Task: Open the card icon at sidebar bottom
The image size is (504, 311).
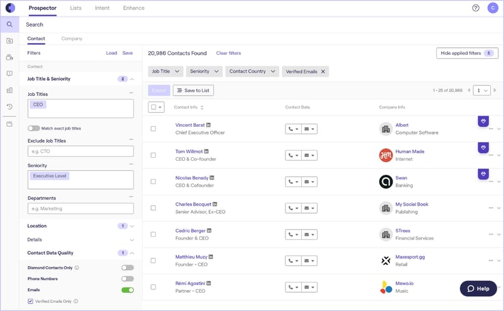Action: click(9, 124)
